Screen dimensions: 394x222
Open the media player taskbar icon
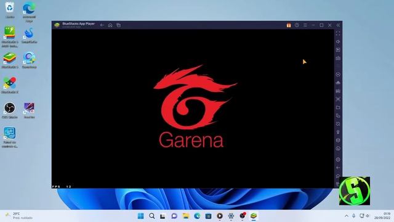220,216
